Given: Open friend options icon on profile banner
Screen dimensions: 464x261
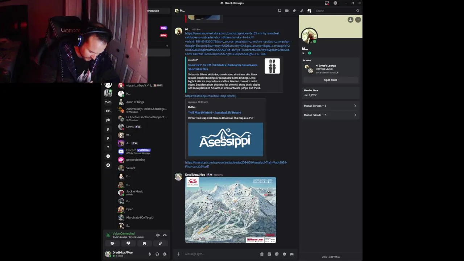Looking at the screenshot, I should (x=351, y=20).
